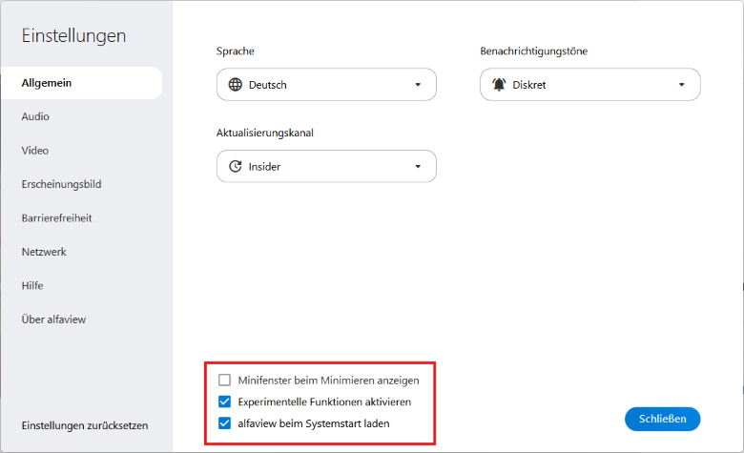Enable Minifenster beim Minimieren anzeigen checkbox
Screen dimensions: 744x453
(225, 380)
